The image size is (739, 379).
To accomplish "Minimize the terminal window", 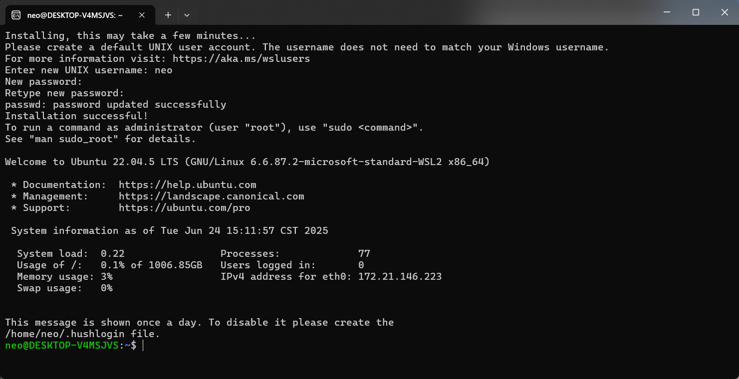I will [666, 12].
